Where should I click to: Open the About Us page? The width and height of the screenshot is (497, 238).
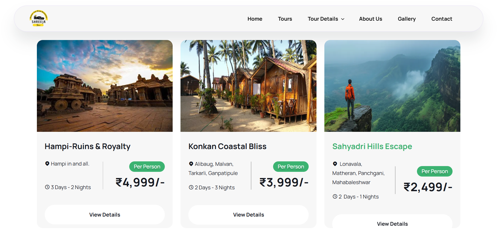(370, 19)
